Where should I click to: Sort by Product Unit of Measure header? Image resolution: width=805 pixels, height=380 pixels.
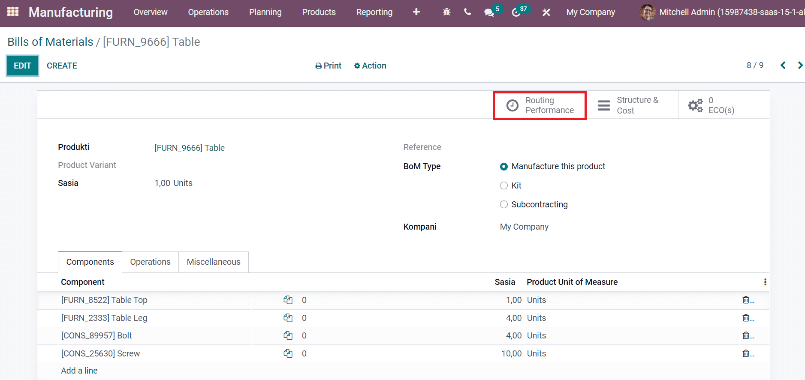pyautogui.click(x=572, y=282)
